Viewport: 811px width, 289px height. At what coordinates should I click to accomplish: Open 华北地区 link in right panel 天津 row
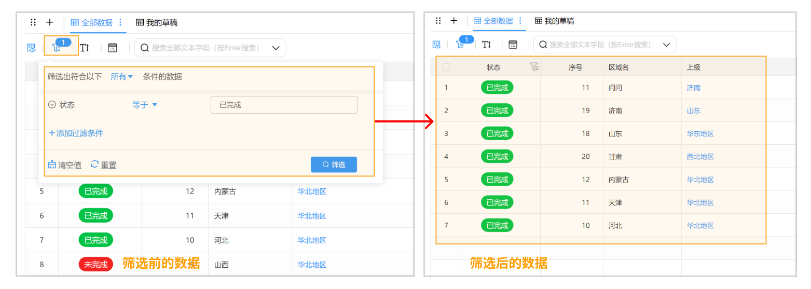(700, 202)
